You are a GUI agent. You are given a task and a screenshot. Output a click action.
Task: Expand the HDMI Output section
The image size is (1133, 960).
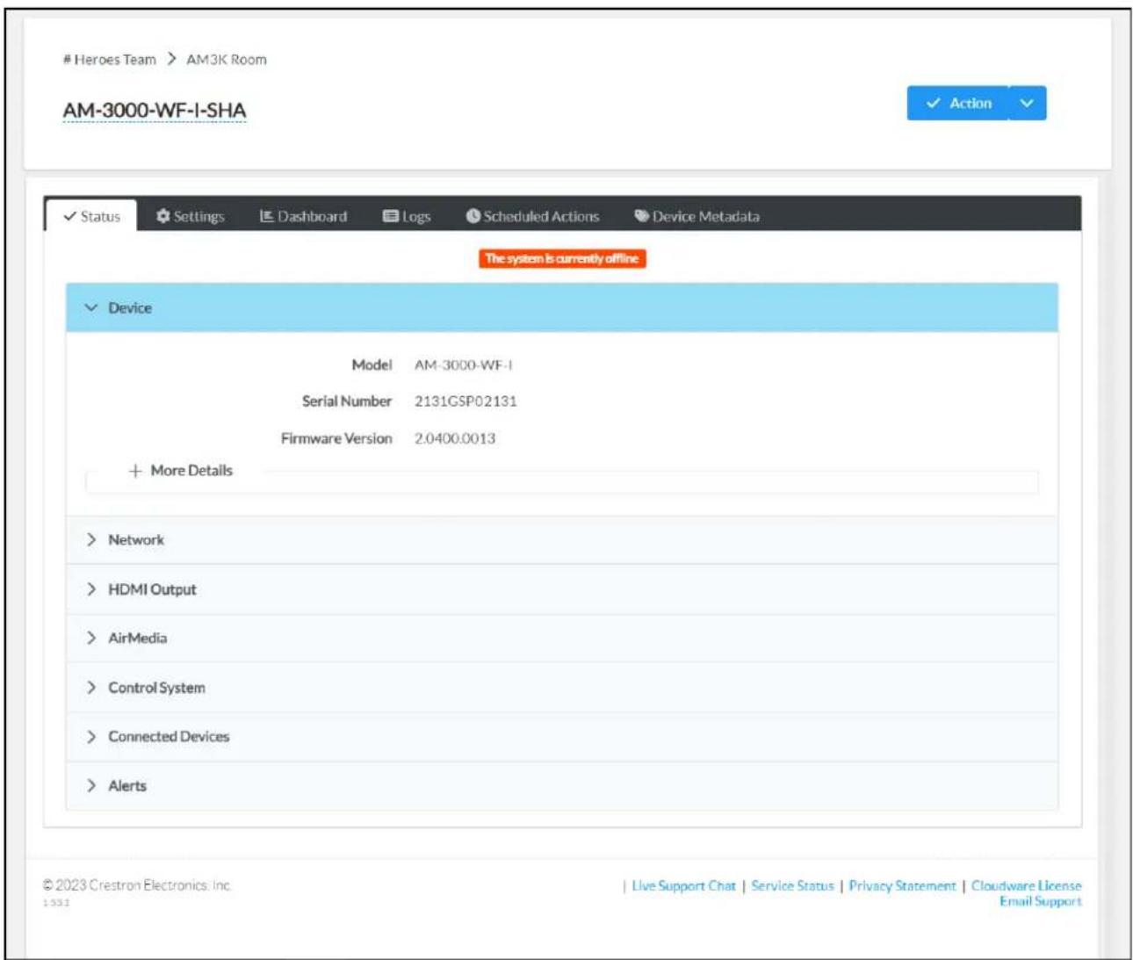click(562, 588)
